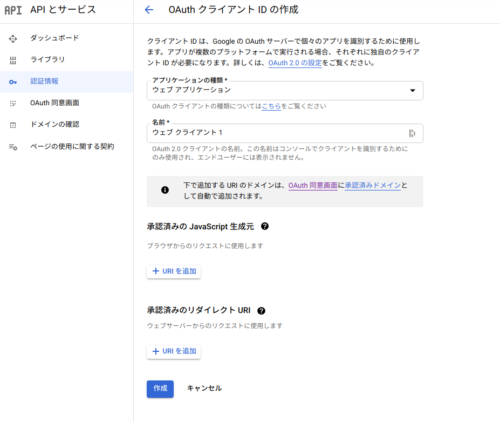Click the API logo at top left

click(x=13, y=10)
